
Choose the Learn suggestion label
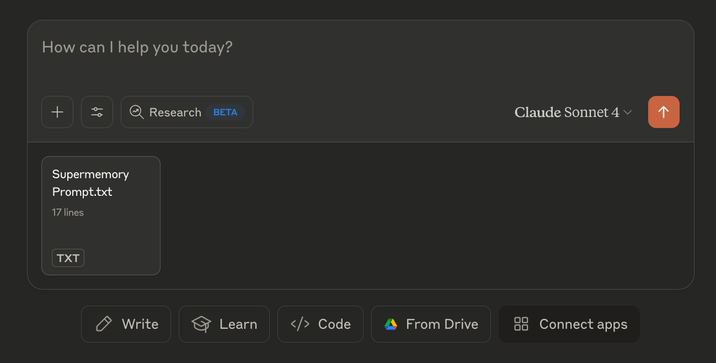[x=238, y=324]
